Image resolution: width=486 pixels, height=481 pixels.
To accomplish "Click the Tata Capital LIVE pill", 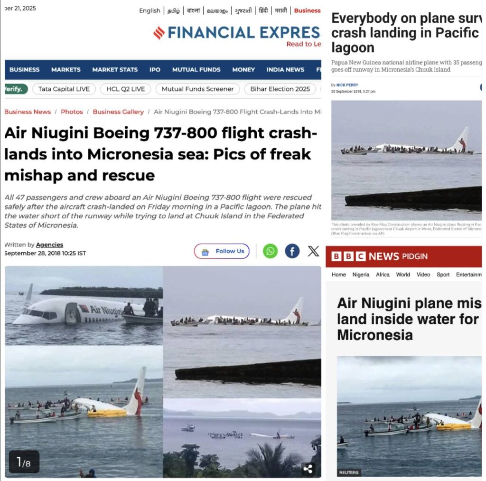I will [x=64, y=89].
